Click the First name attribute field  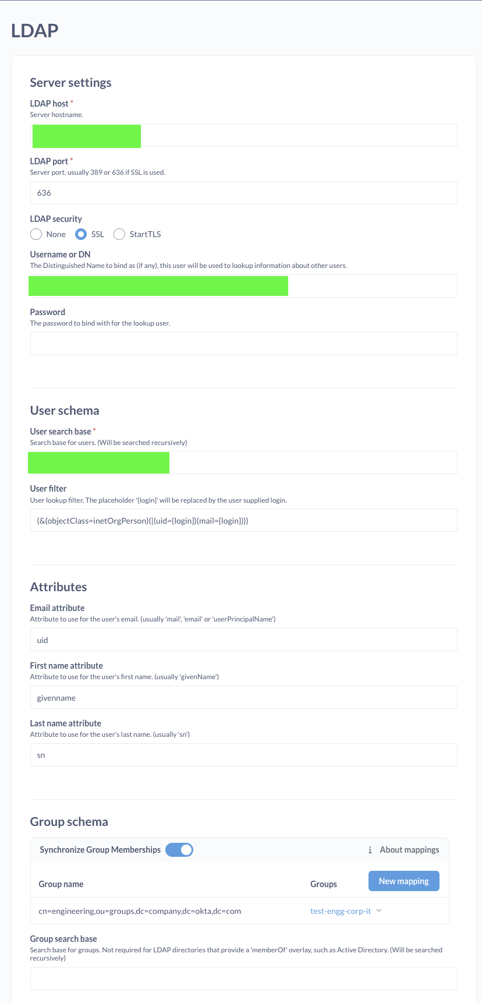coord(243,698)
